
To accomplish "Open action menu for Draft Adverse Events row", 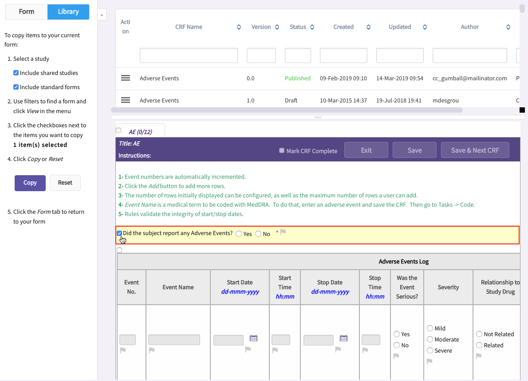I will tap(126, 100).
